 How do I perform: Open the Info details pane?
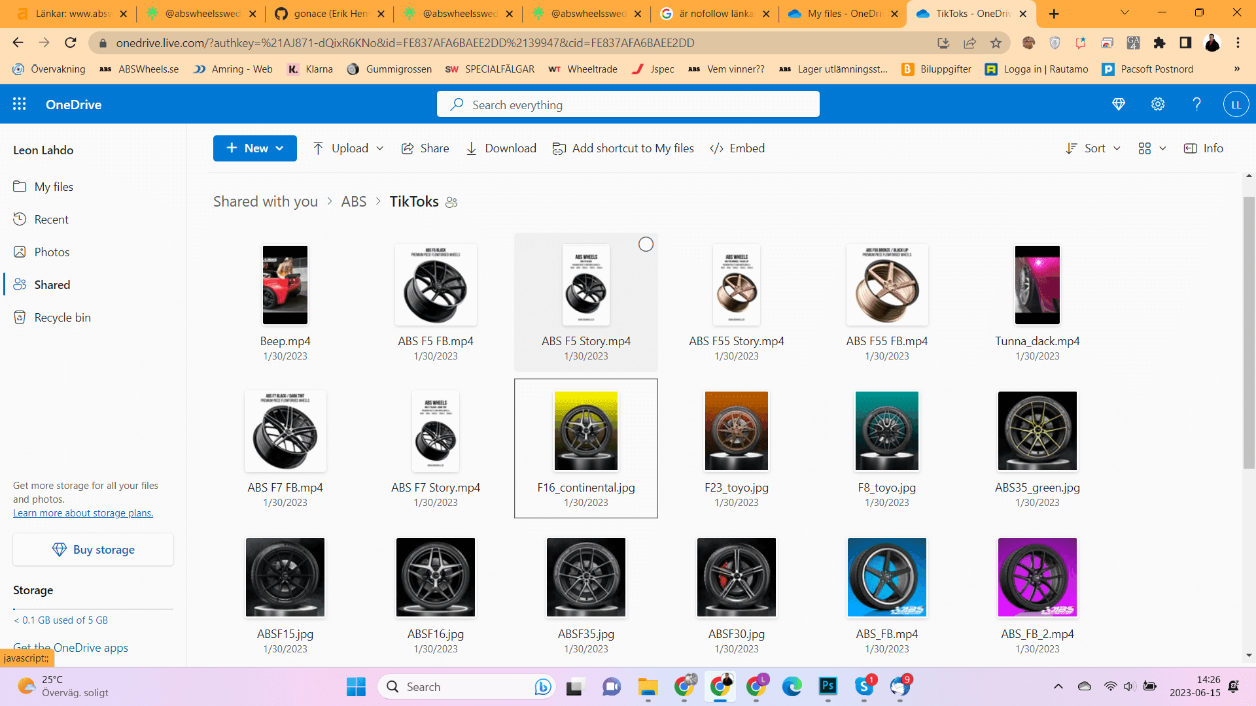(x=1204, y=148)
